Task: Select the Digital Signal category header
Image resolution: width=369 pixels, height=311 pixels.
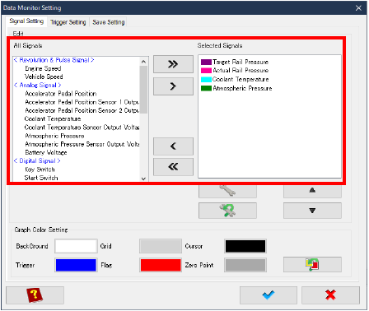Action: click(37, 160)
